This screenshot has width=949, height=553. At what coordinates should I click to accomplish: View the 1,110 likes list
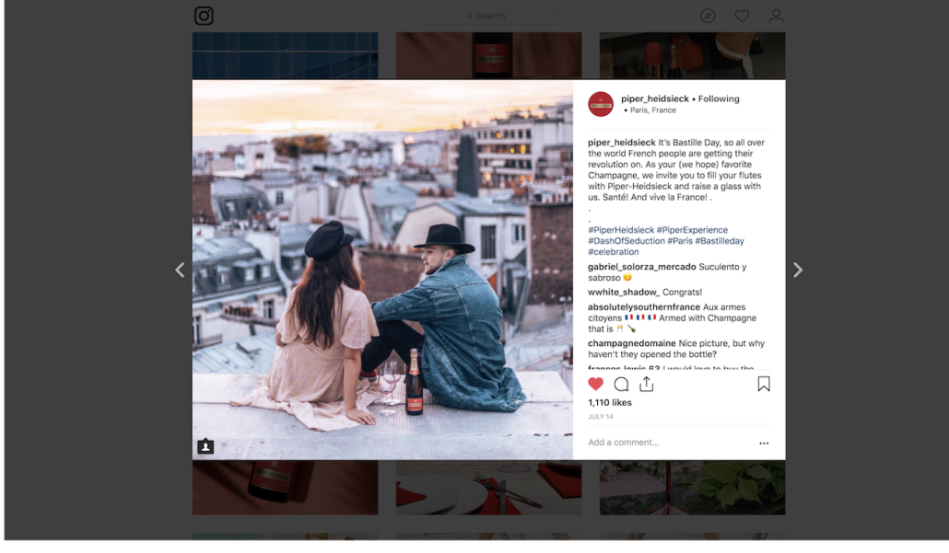click(x=609, y=402)
